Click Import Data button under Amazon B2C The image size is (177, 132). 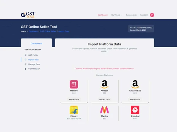pyautogui.click(x=104, y=100)
